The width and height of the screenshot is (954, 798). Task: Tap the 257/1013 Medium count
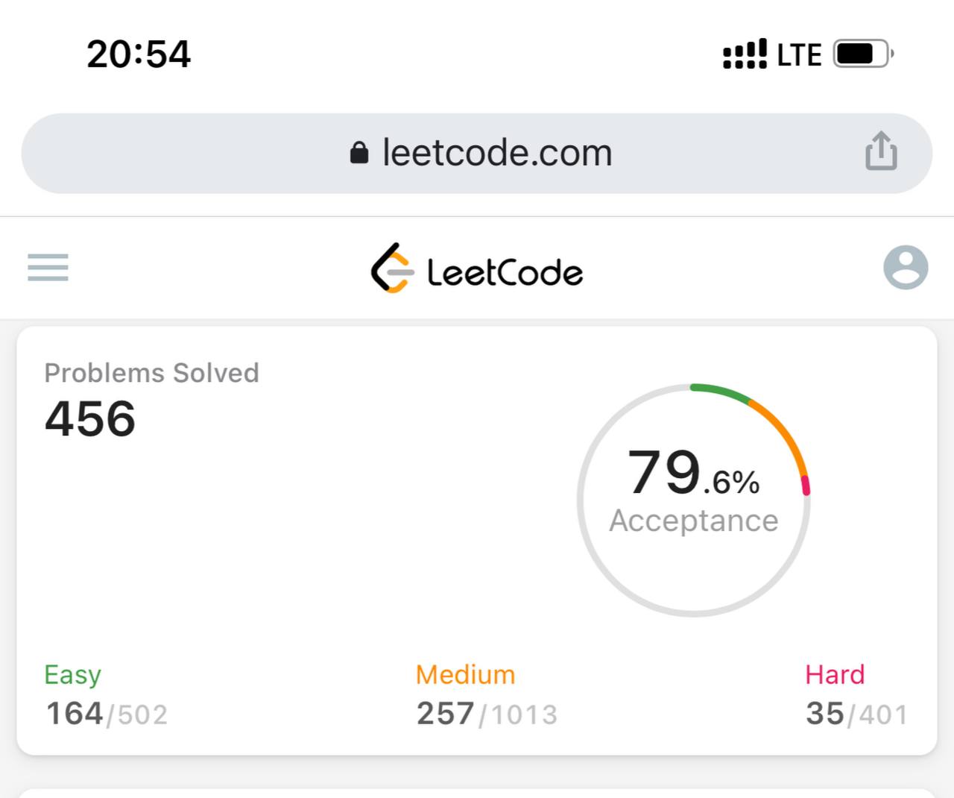click(x=487, y=714)
